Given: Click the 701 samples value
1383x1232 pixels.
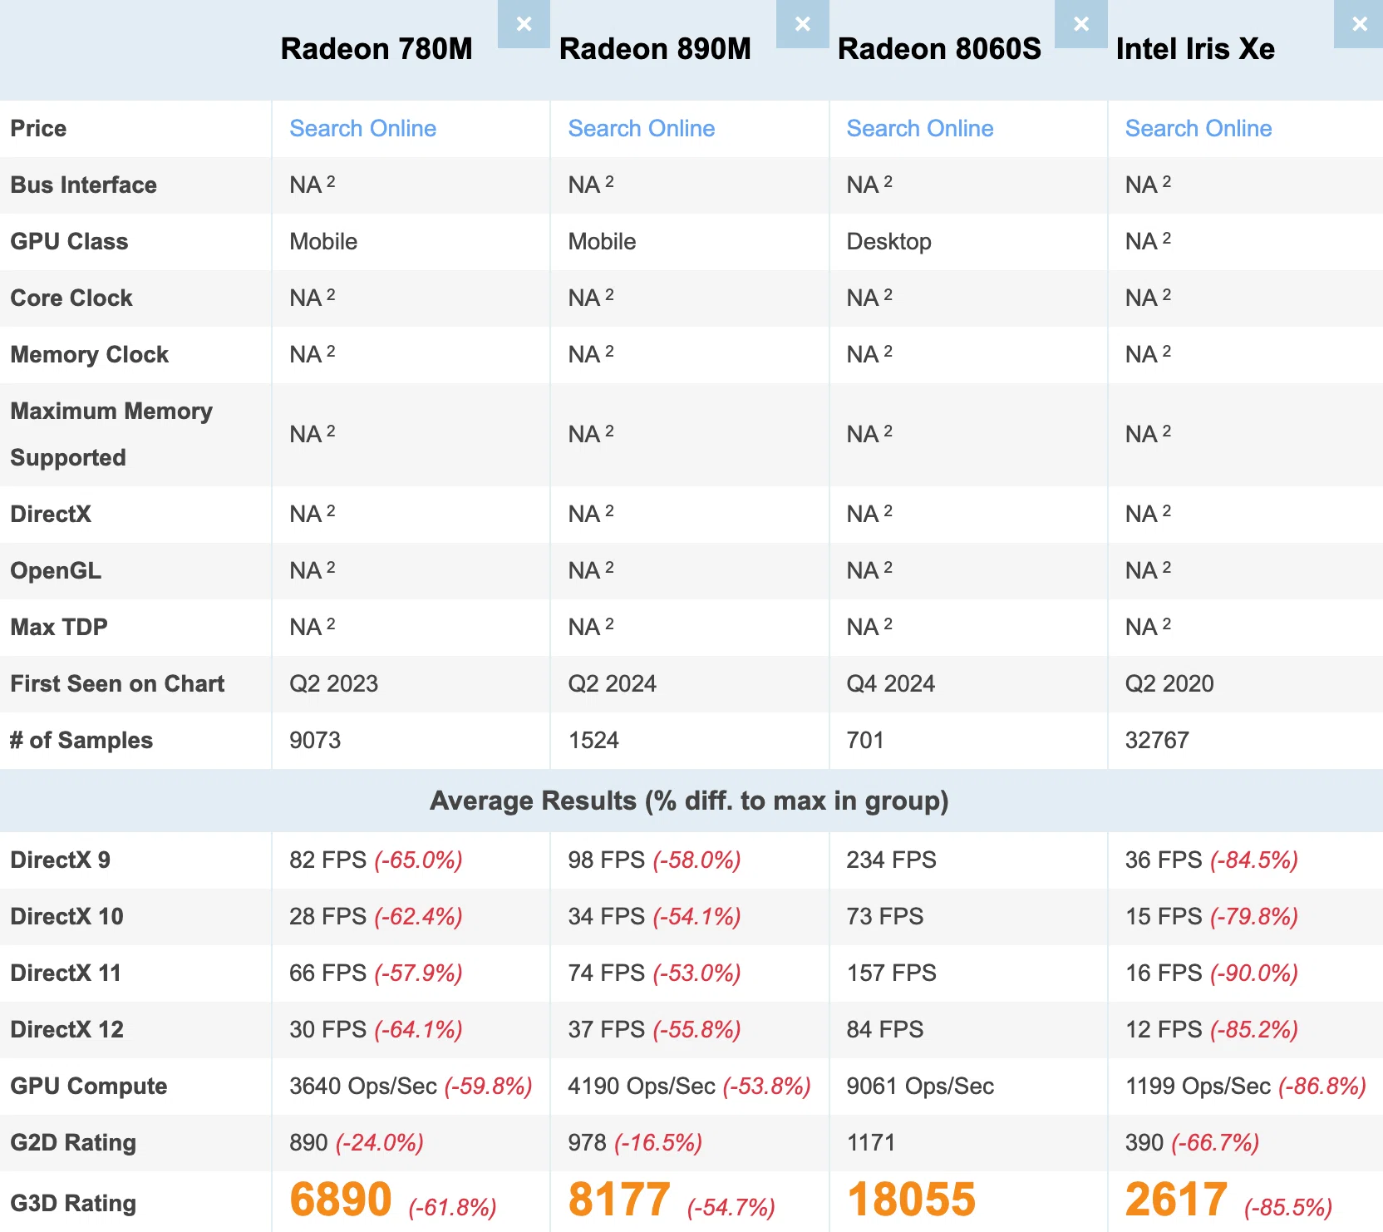Looking at the screenshot, I should click(864, 740).
